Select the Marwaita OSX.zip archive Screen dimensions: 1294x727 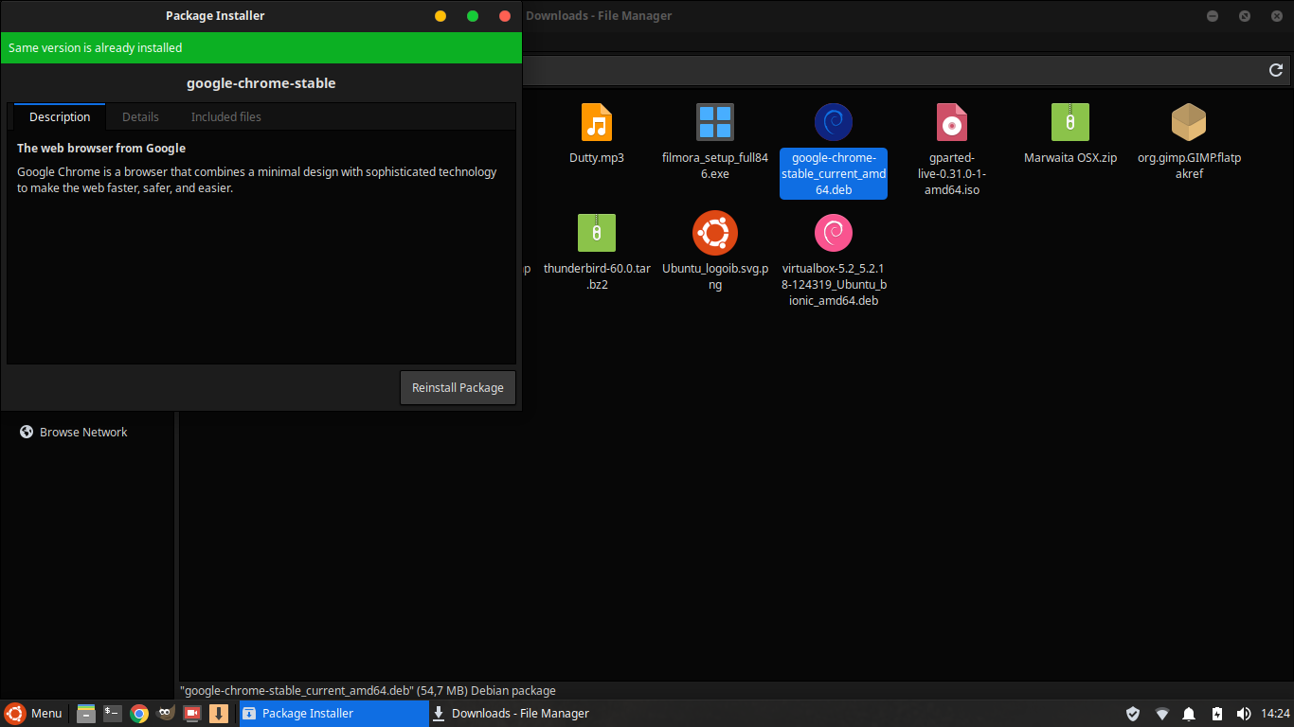point(1069,123)
